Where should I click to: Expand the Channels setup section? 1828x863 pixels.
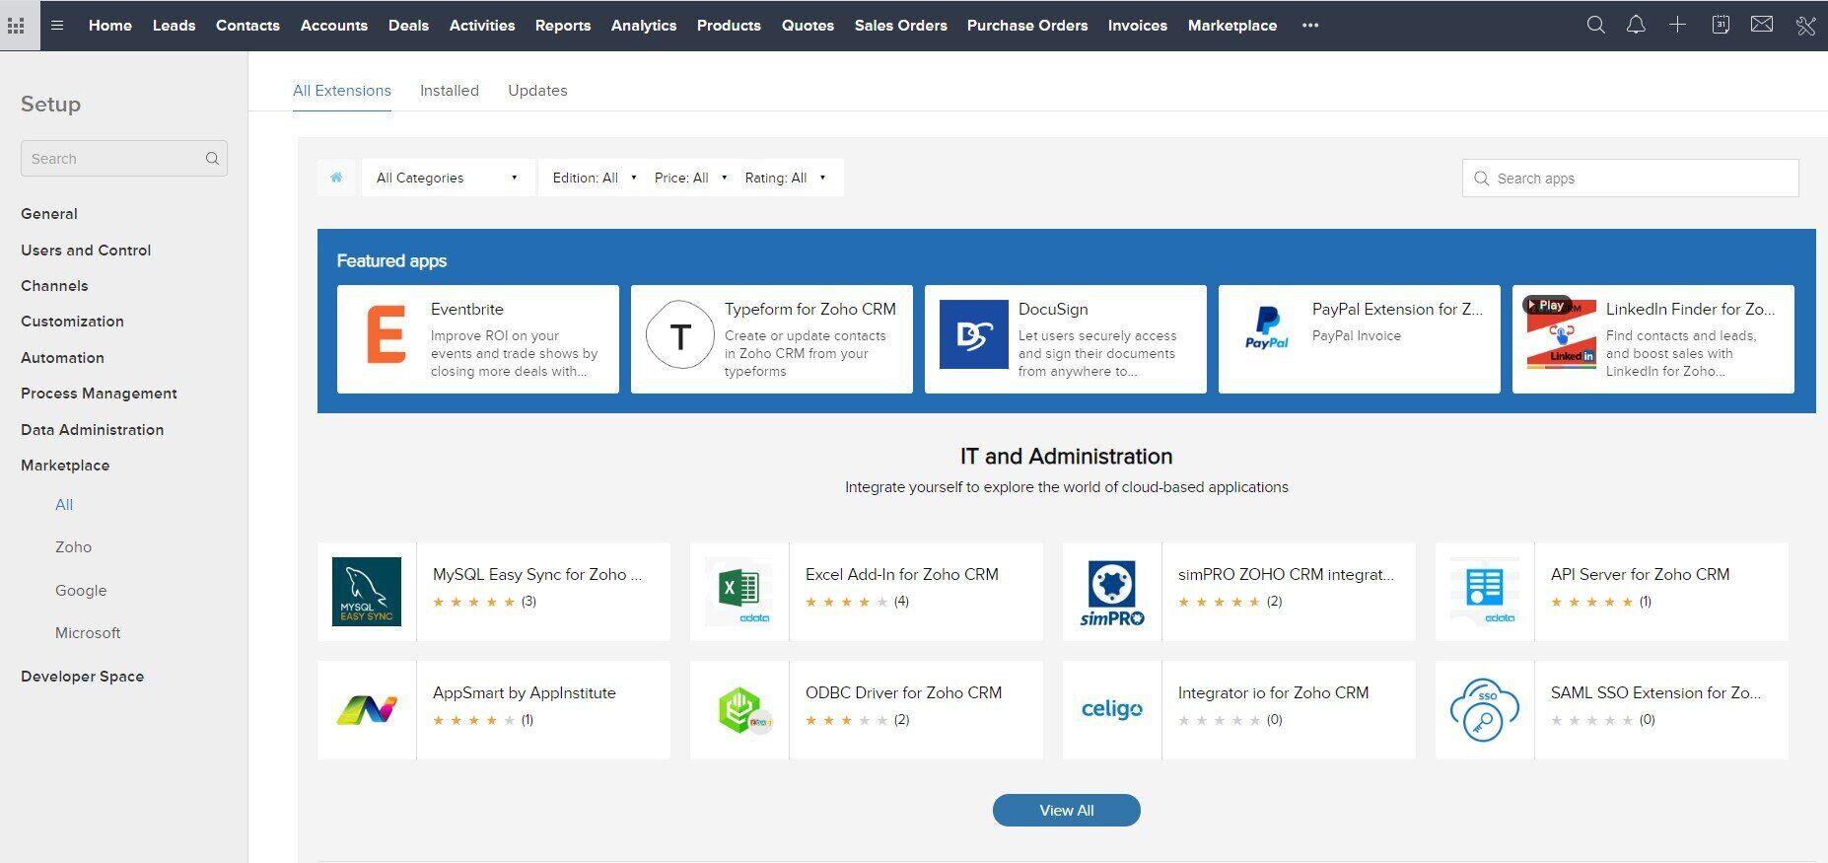(54, 286)
